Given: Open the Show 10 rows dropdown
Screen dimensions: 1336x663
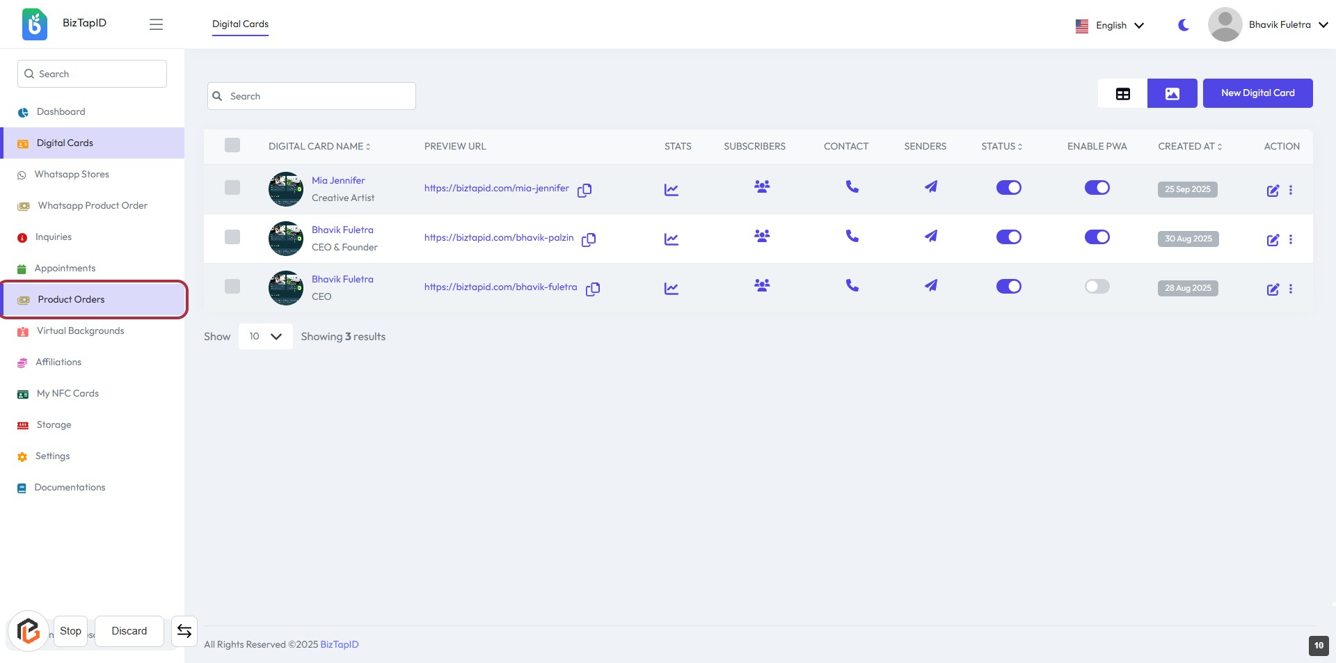Looking at the screenshot, I should (x=265, y=337).
